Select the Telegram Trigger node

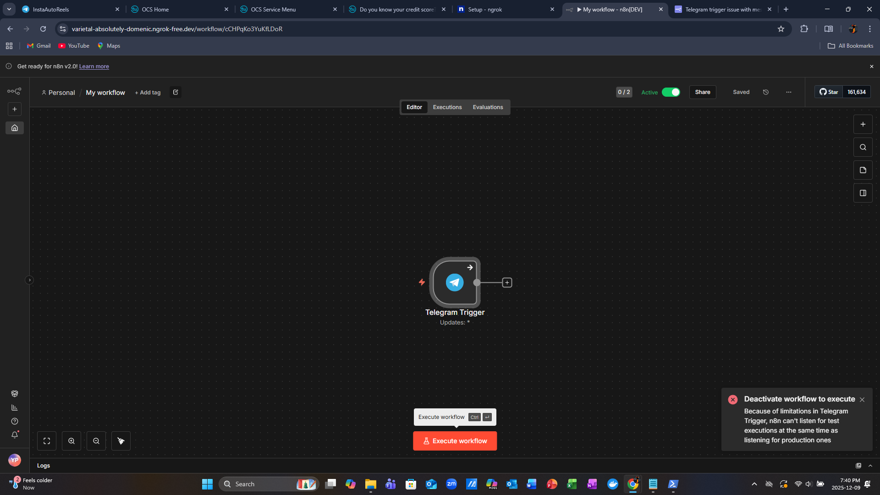tap(455, 282)
